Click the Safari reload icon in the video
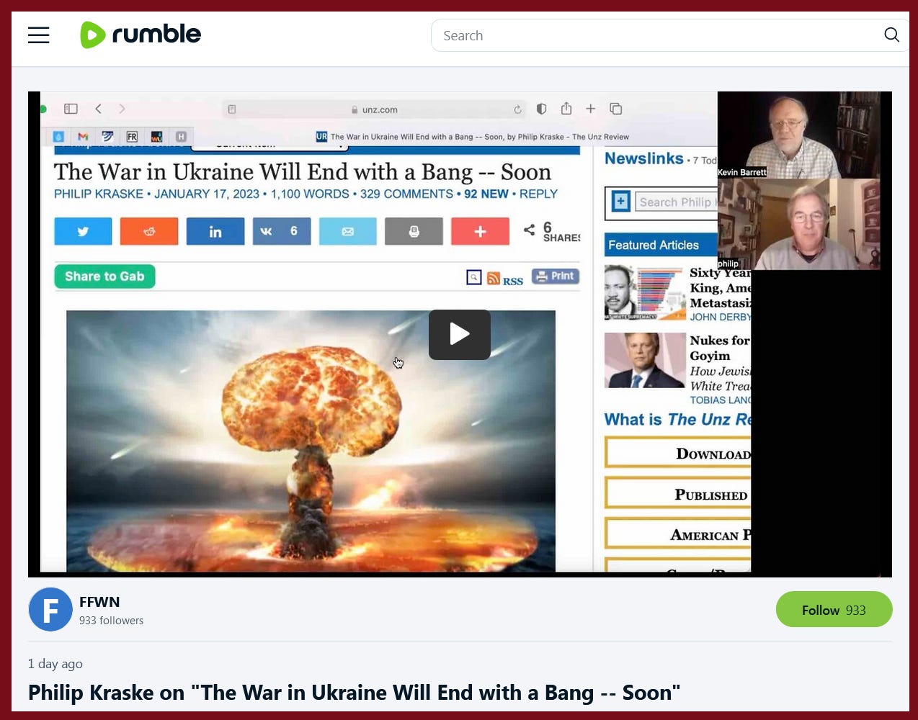 [517, 109]
